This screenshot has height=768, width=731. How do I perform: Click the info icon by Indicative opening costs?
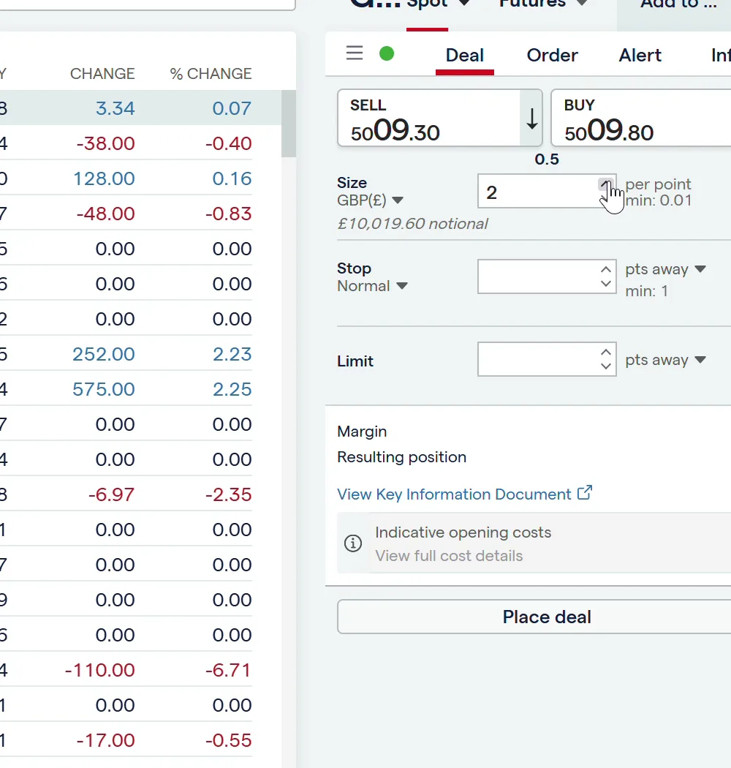pos(353,543)
